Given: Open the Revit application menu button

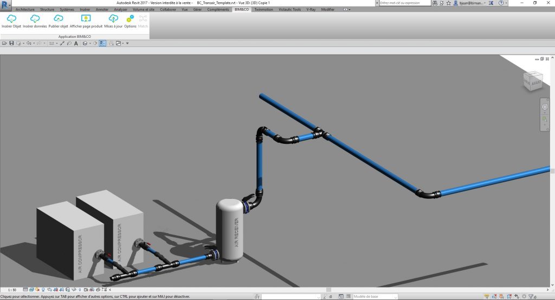Looking at the screenshot, I should click(x=5, y=5).
